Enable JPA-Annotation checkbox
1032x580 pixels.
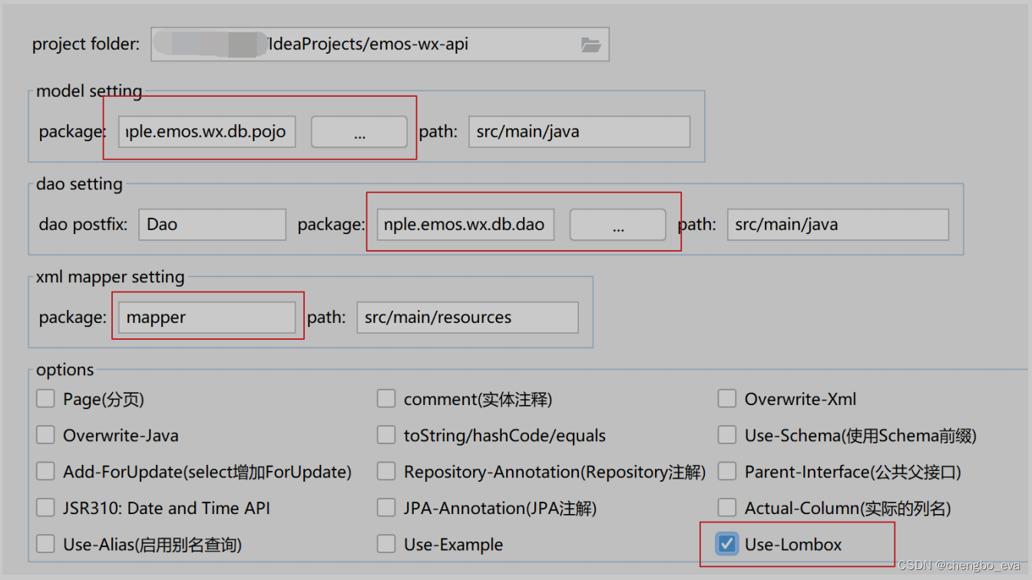click(x=386, y=508)
